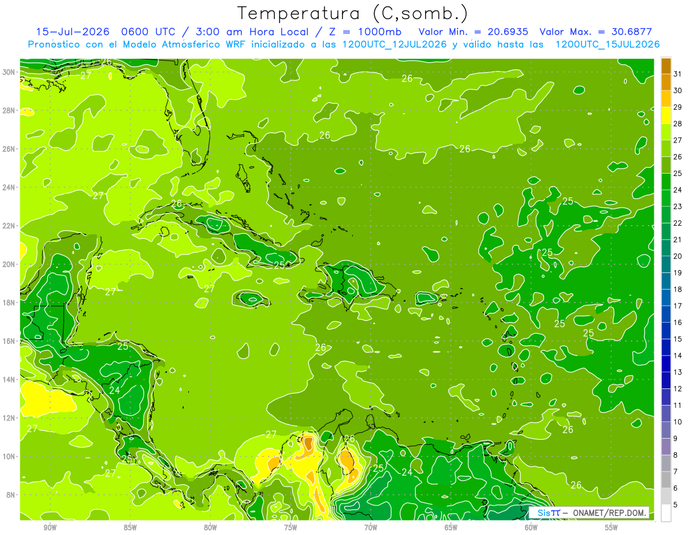Click the color bar scale label '5'
This screenshot has width=693, height=535.
(x=676, y=504)
